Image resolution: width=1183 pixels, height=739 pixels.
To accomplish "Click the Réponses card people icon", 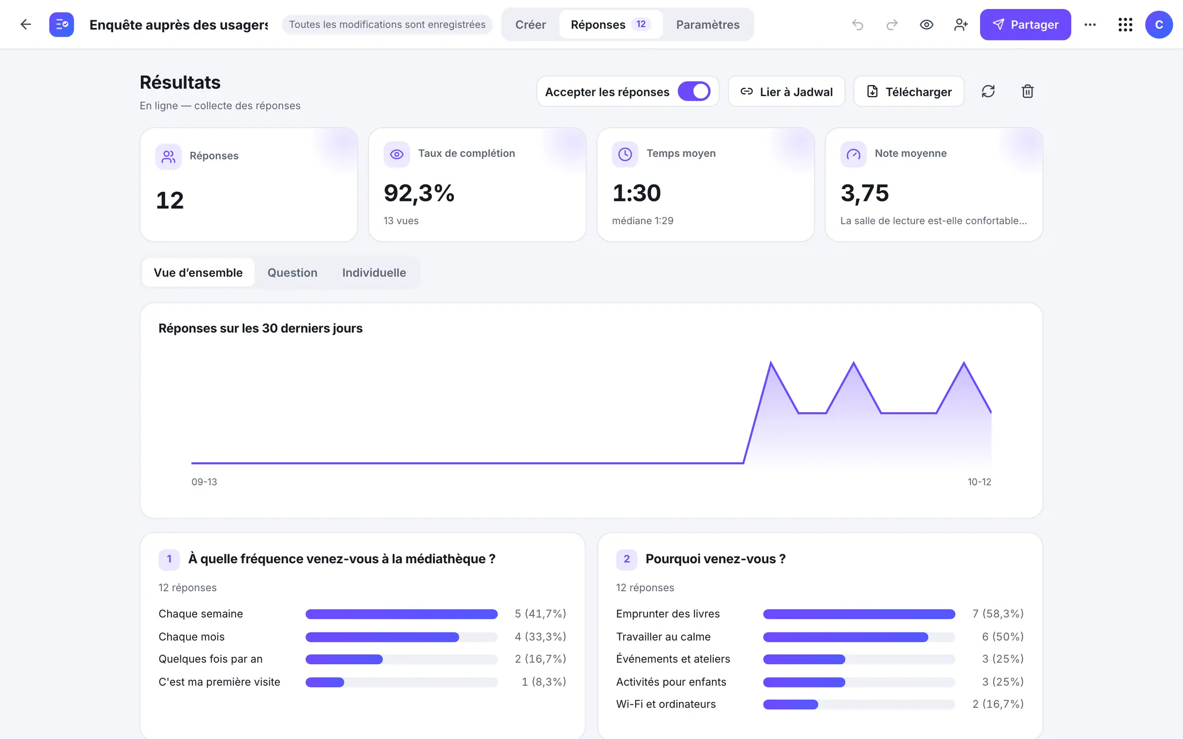I will (168, 156).
